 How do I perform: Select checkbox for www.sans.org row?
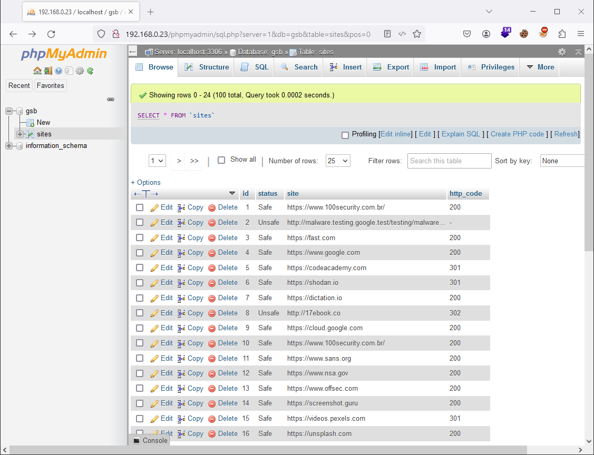pos(140,358)
